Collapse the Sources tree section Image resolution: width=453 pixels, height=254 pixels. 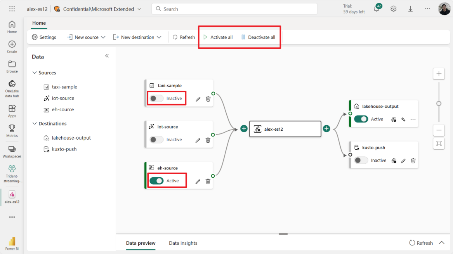(35, 73)
